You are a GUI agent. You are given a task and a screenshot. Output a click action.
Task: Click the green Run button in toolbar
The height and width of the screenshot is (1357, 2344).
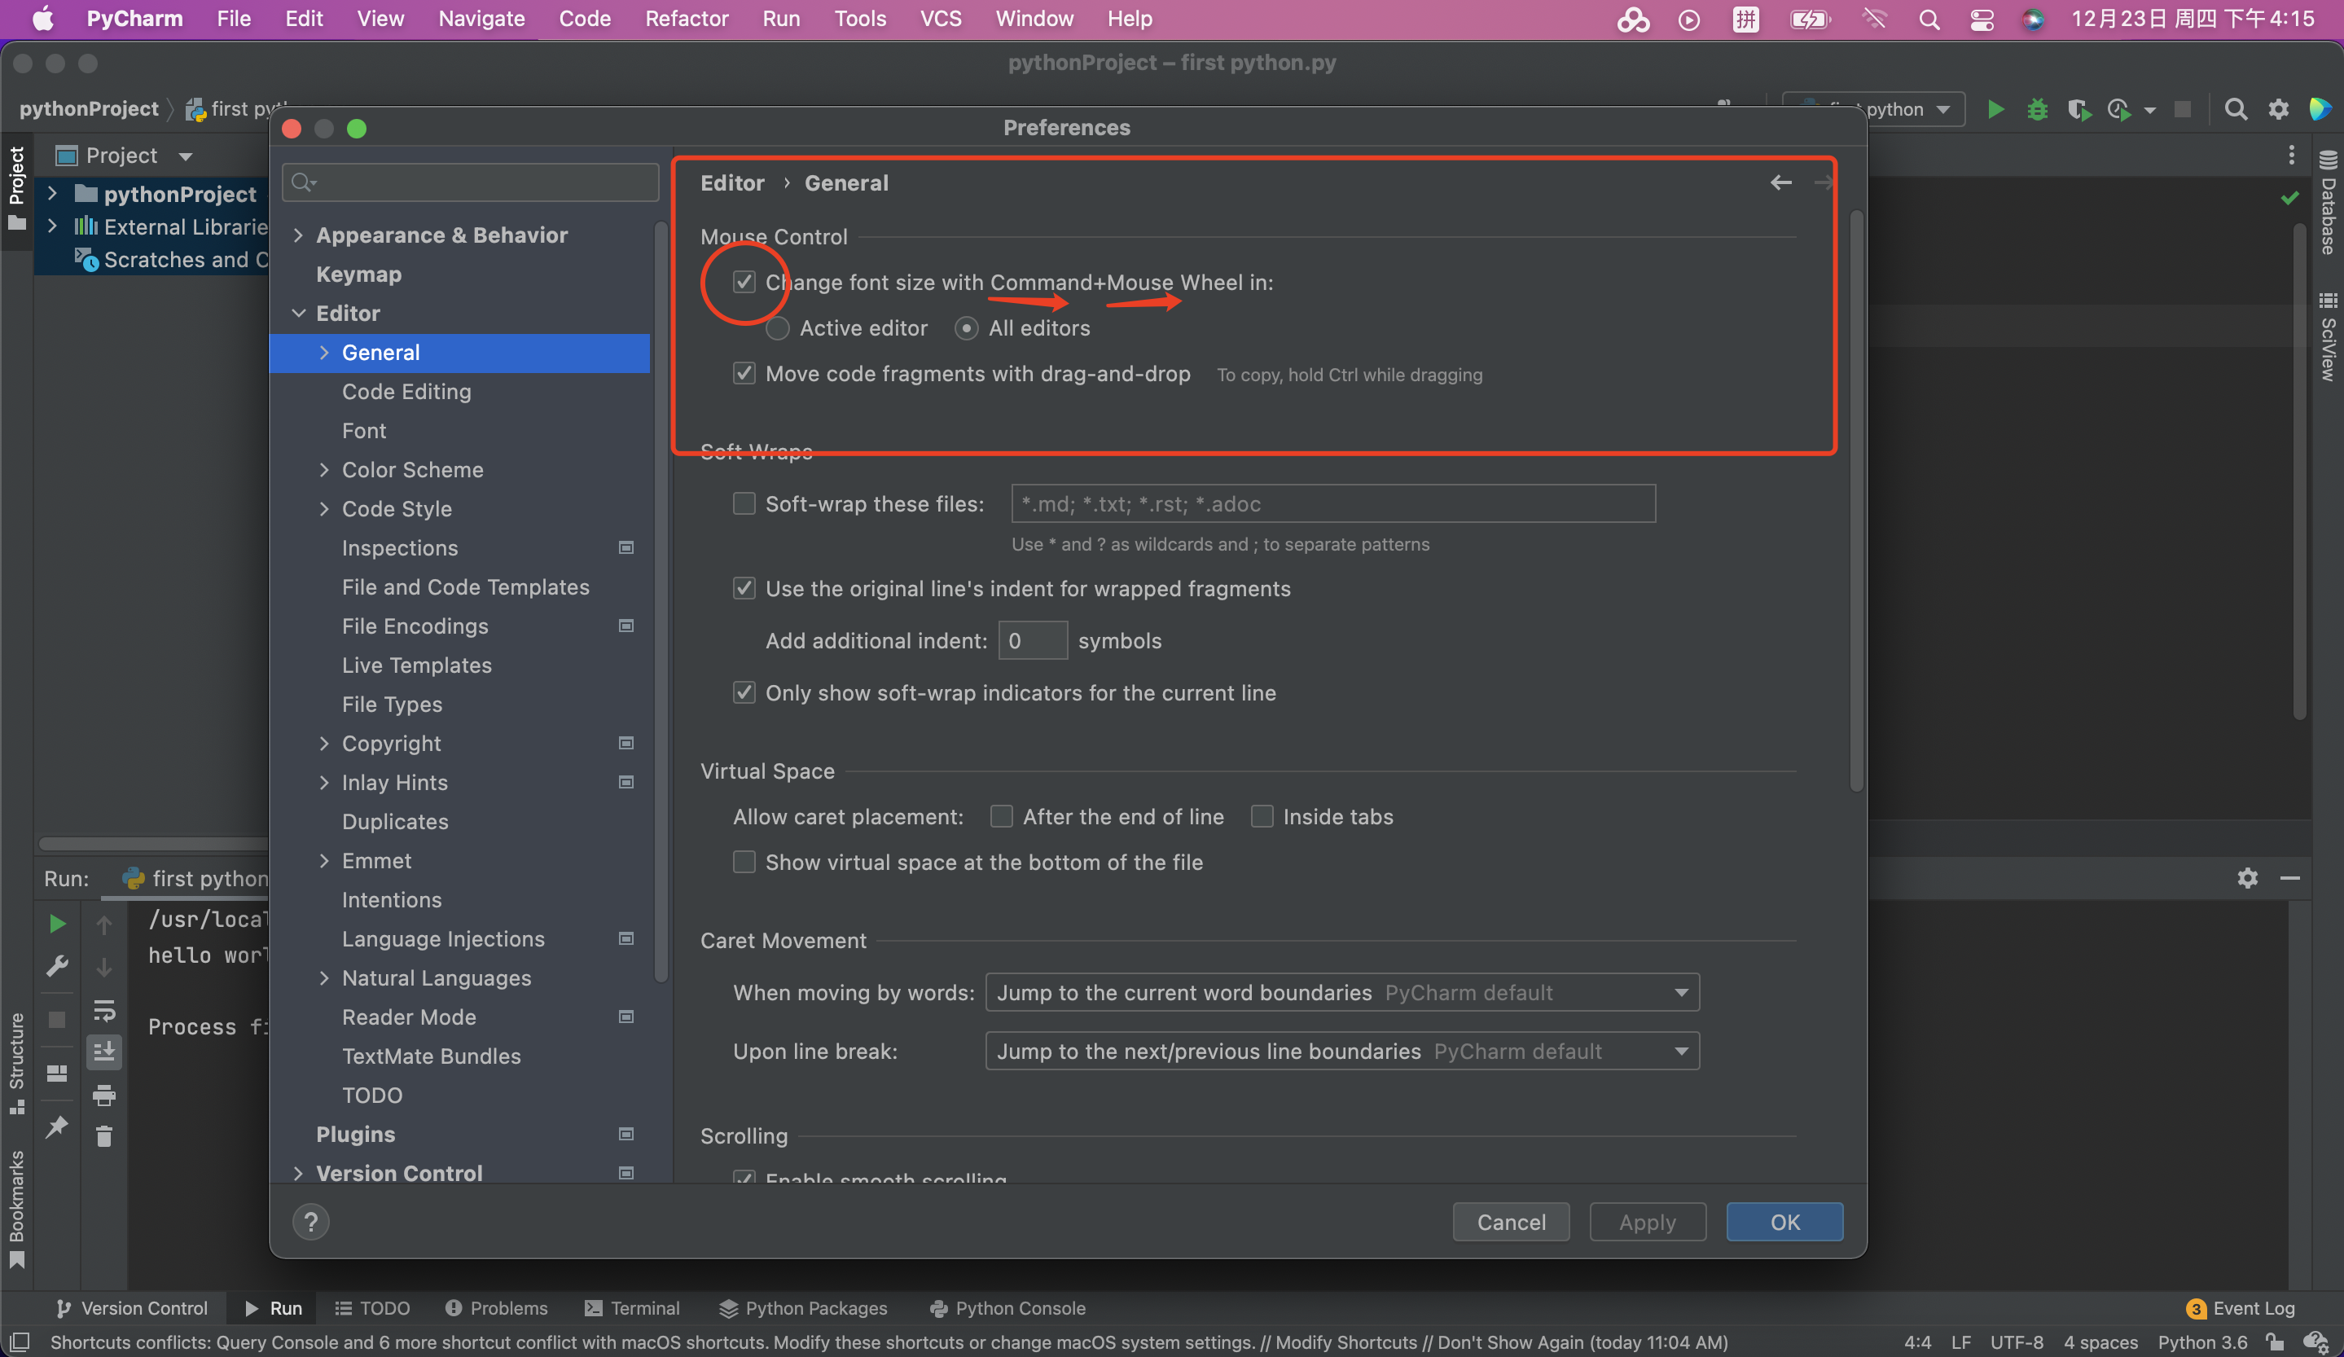[x=1995, y=110]
